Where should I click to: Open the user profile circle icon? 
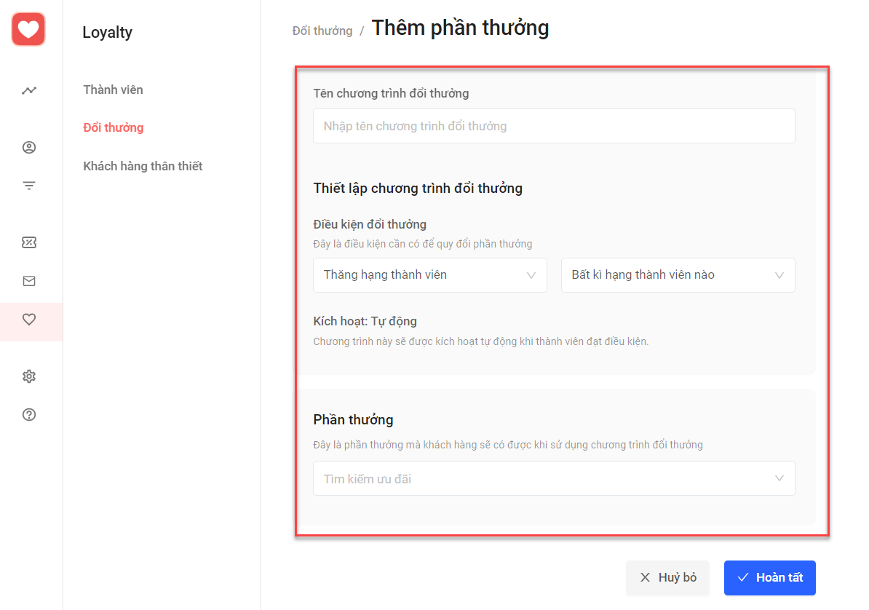click(29, 147)
